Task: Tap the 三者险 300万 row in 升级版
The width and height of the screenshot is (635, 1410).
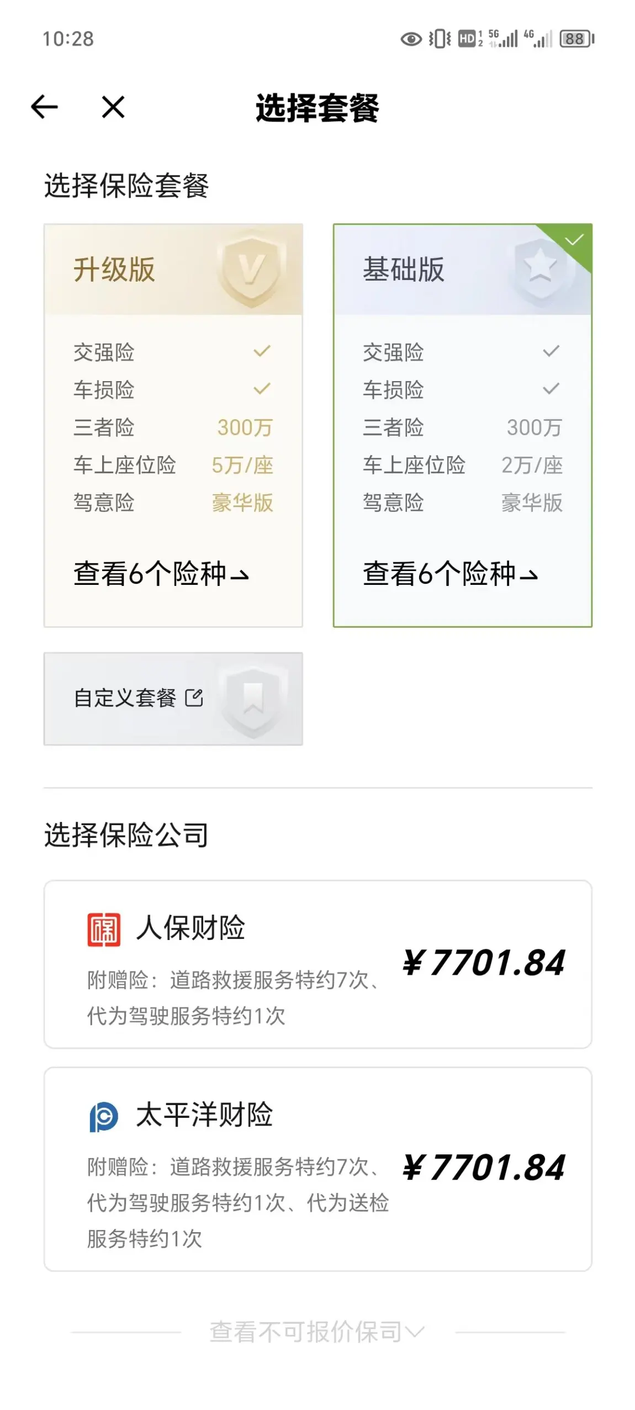Action: click(x=173, y=427)
